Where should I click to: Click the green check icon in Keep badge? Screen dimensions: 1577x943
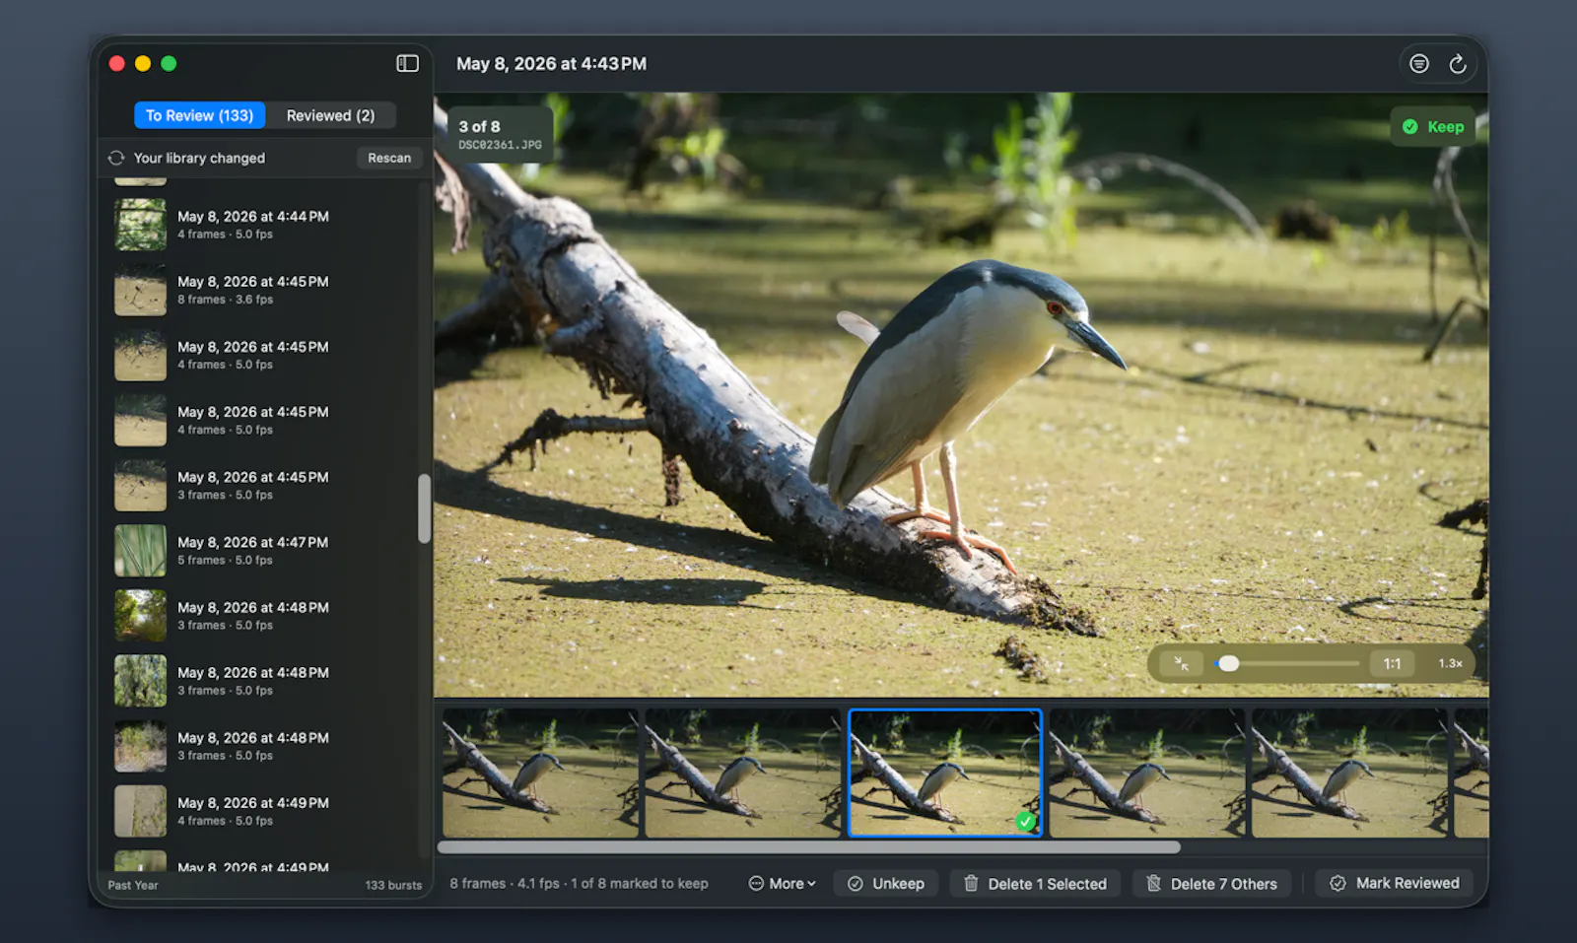pyautogui.click(x=1410, y=126)
